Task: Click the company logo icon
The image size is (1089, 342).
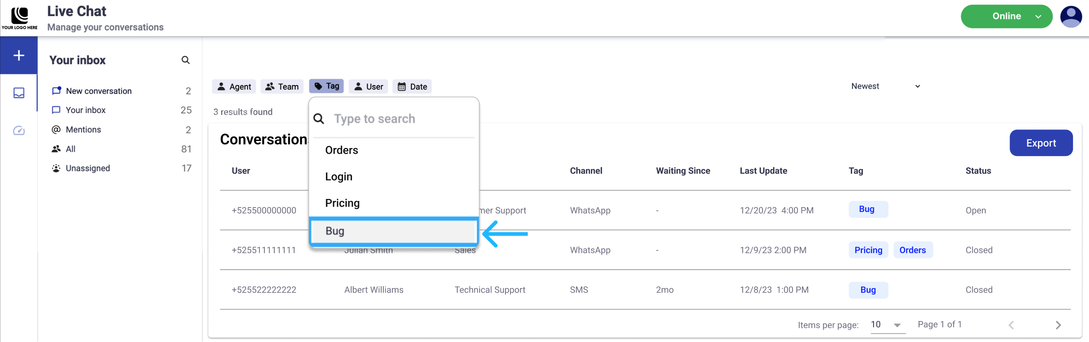Action: pyautogui.click(x=19, y=18)
